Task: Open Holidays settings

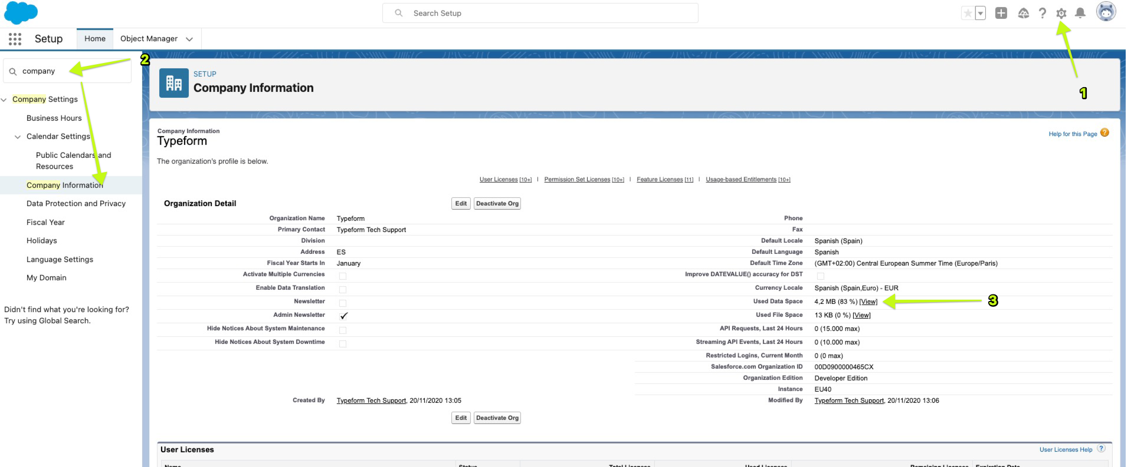Action: pos(42,241)
